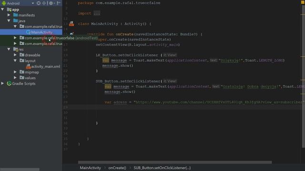Click the Kotlin class icon beside MainActivity
Image resolution: width=305 pixels, height=171 pixels.
[x=29, y=32]
